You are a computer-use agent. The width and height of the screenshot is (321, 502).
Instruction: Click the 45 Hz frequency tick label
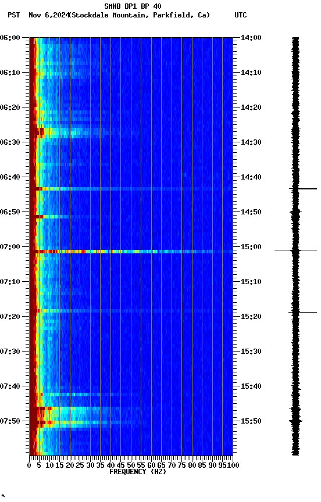pos(121,465)
